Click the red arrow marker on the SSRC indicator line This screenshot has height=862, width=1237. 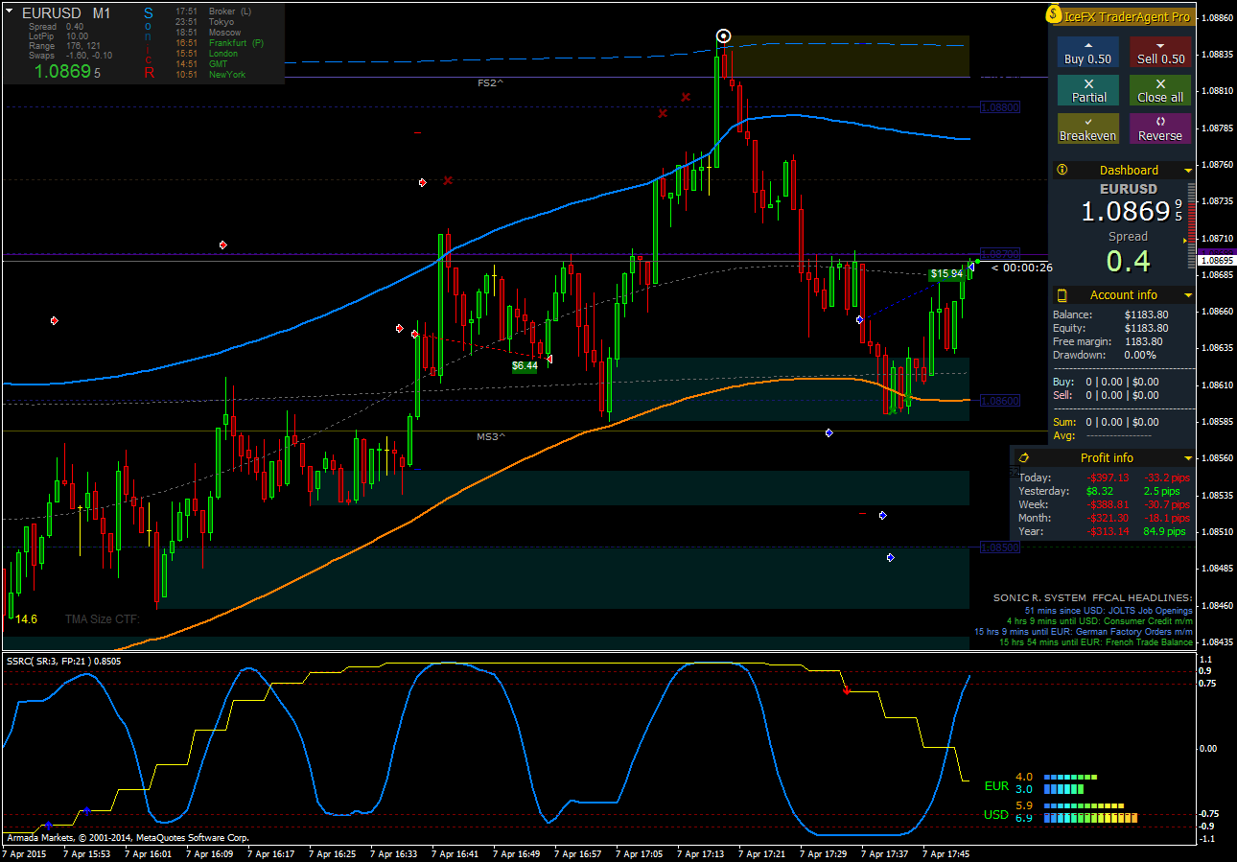coord(846,689)
